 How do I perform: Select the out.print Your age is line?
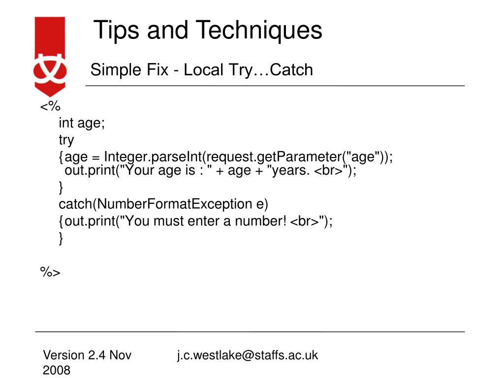[x=211, y=170]
